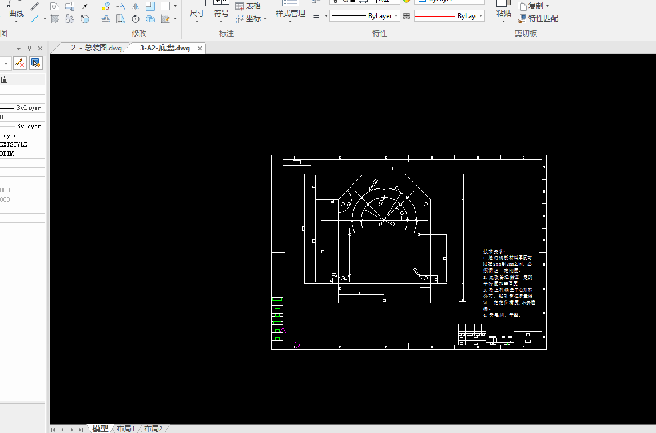Screen dimensions: 656x433
Task: Click the quick select cursor icon
Action: coord(35,64)
